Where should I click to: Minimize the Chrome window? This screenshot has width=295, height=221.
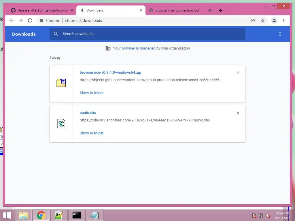pyautogui.click(x=266, y=6)
